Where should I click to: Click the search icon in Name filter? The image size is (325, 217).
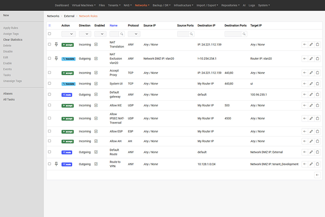click(x=122, y=34)
